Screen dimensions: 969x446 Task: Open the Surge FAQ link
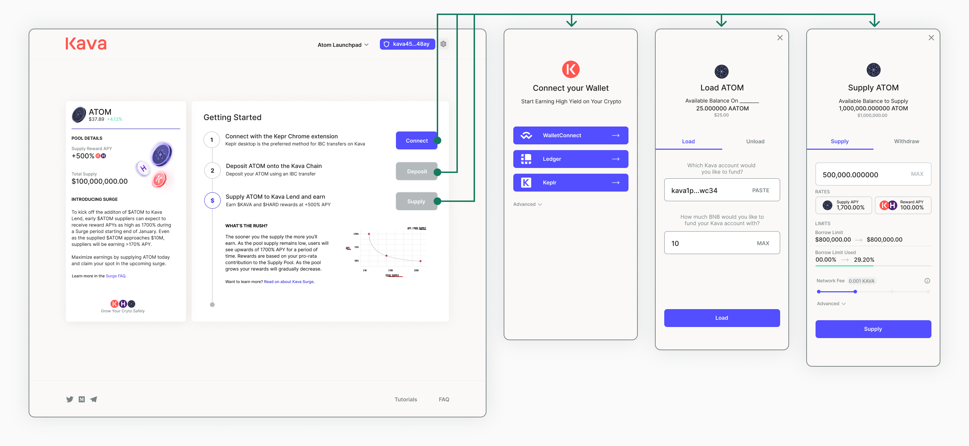[116, 276]
